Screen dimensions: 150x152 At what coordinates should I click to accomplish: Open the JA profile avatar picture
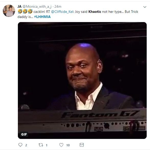pos(9,11)
